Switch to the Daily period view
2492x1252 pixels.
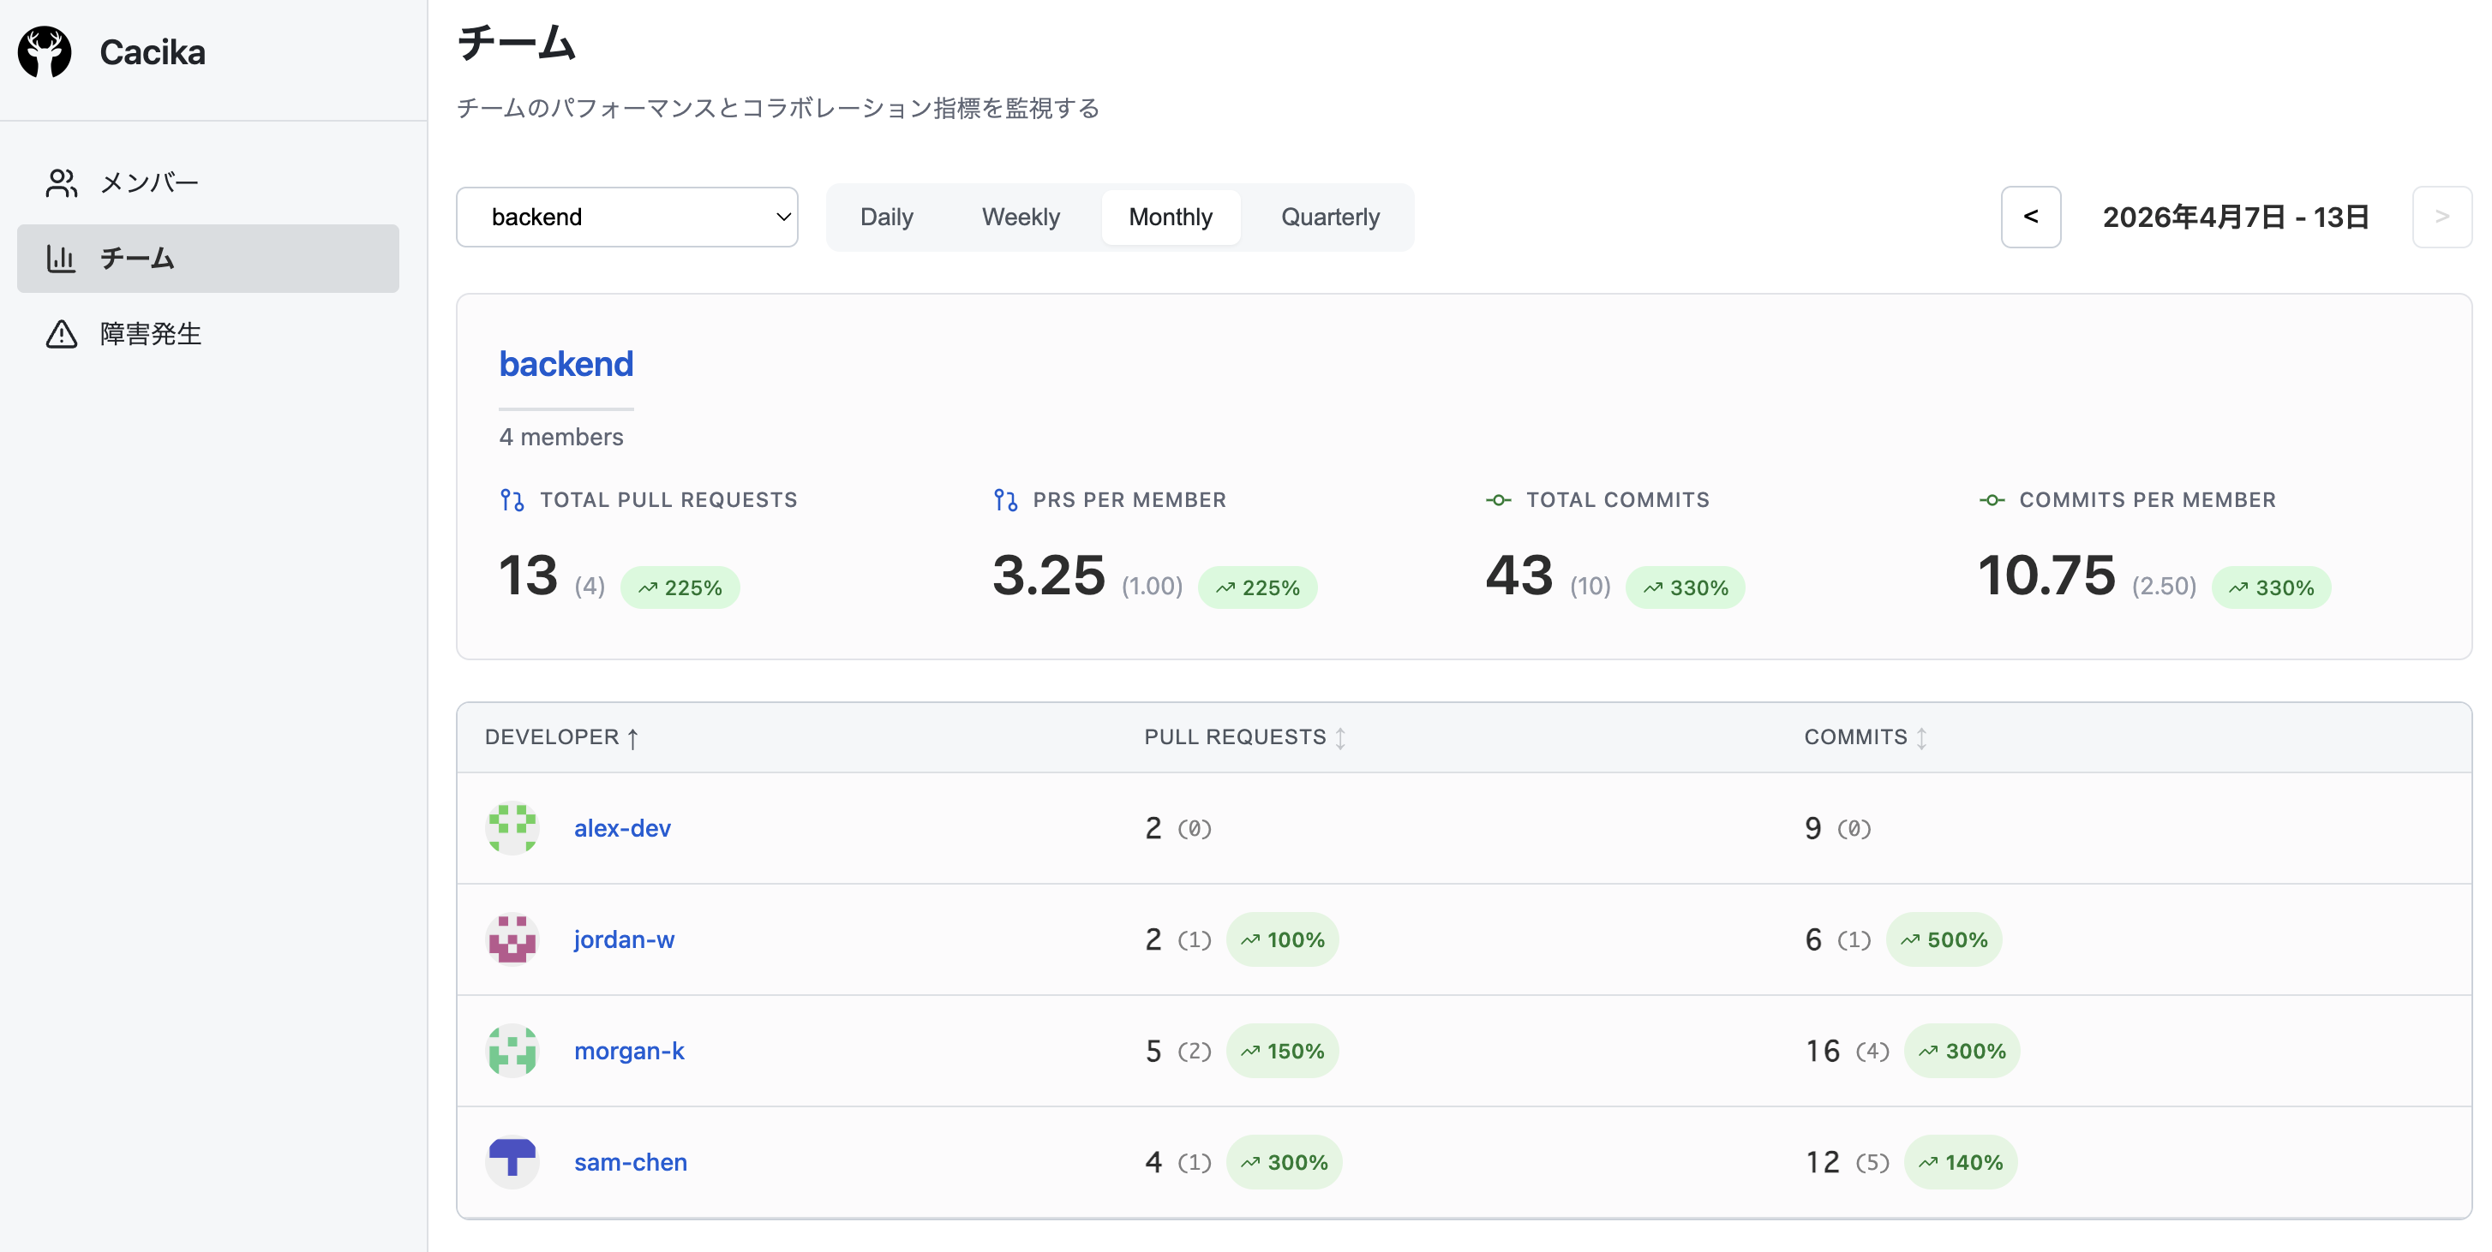tap(886, 218)
